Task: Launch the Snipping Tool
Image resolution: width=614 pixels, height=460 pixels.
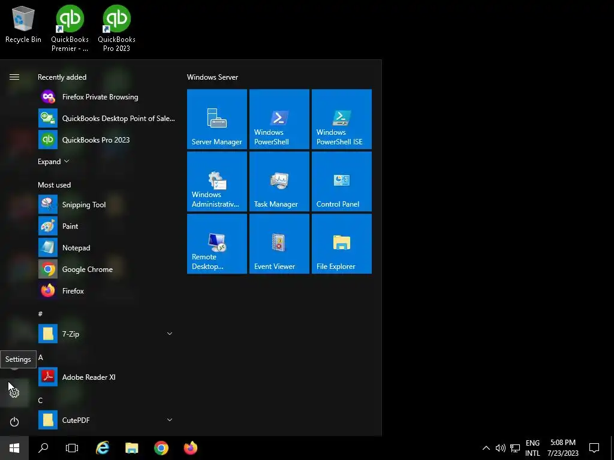Action: (x=107, y=205)
